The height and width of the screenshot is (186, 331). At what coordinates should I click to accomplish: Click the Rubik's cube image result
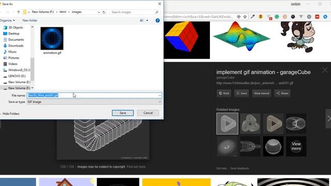tap(187, 40)
